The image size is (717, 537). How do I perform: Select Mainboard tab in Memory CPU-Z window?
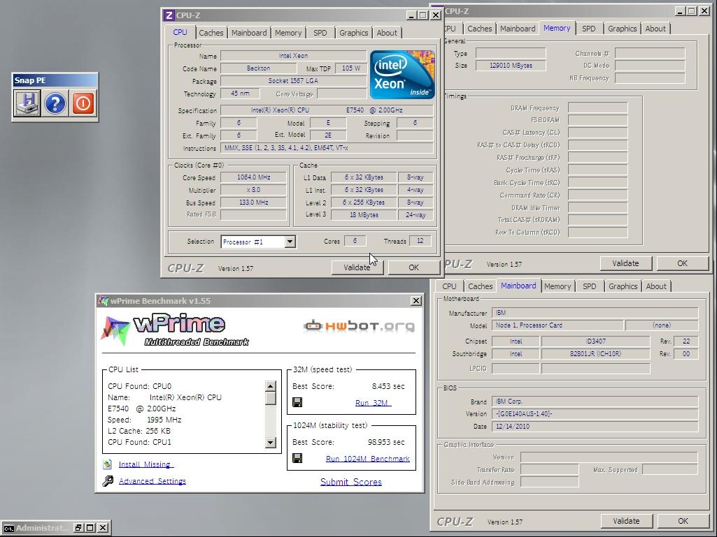point(518,29)
